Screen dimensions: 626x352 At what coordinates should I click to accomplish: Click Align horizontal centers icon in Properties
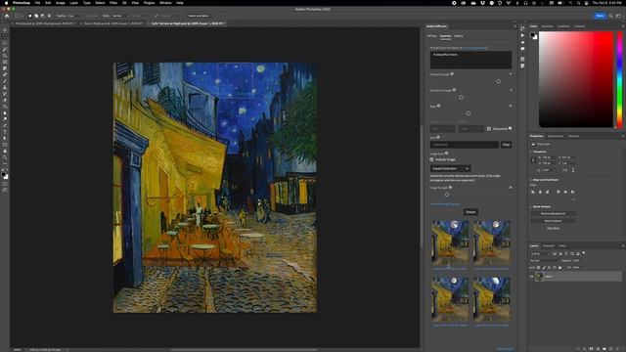[540, 192]
